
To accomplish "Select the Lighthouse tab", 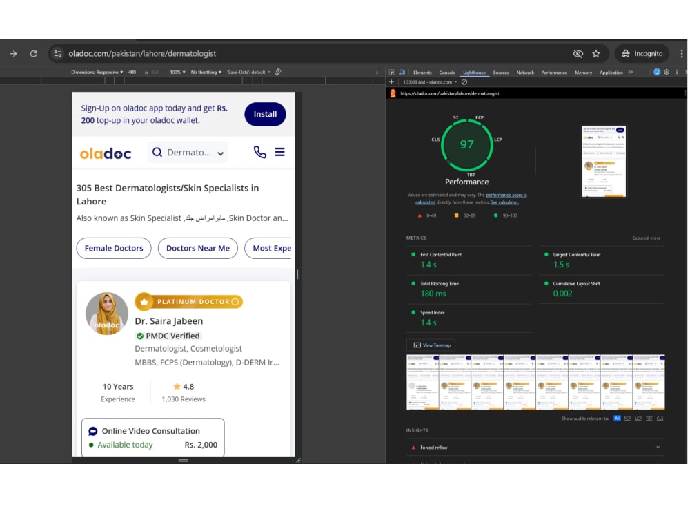I will pos(474,73).
